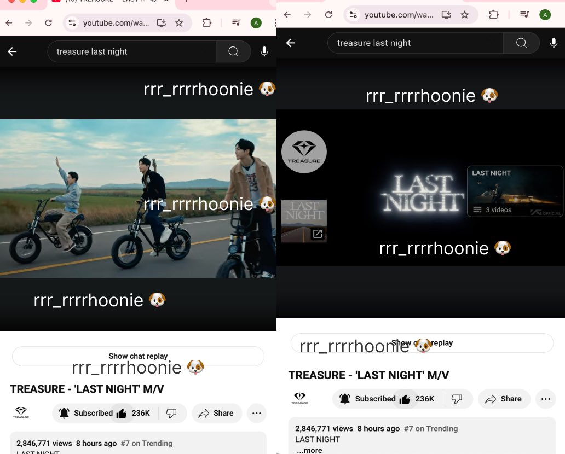
Task: Click Share button in right window
Action: (504, 399)
